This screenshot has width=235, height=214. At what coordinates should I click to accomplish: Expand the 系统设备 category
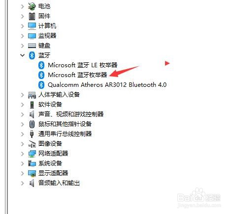click(22, 163)
